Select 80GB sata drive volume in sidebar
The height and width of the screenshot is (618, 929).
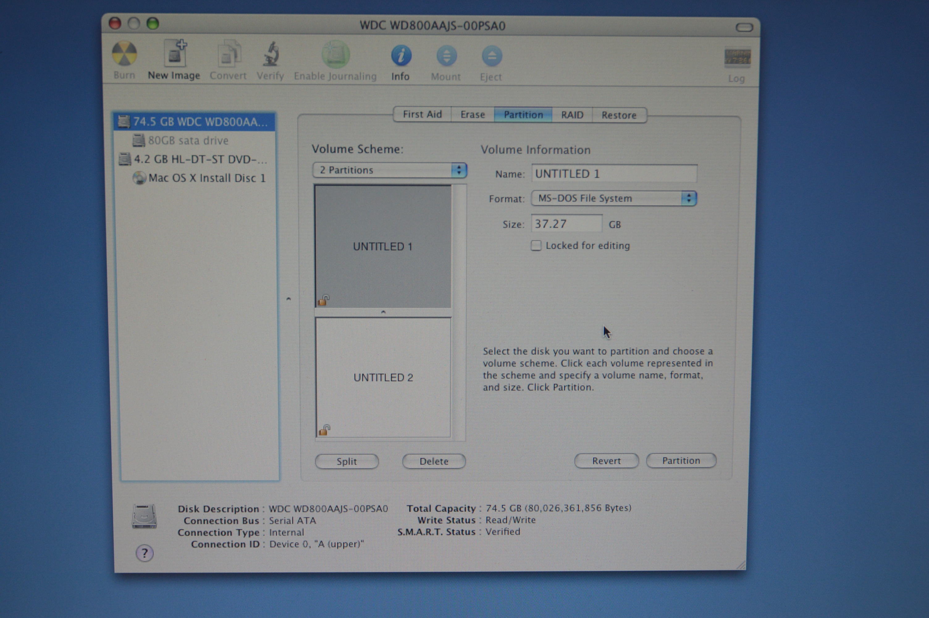click(x=195, y=140)
